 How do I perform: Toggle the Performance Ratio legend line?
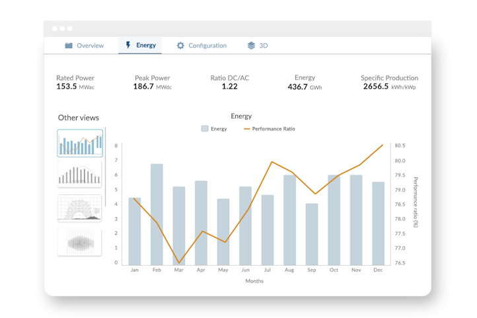tap(246, 129)
